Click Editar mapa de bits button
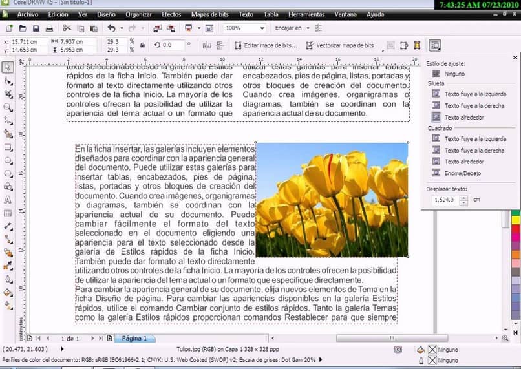521x369 pixels. (x=266, y=45)
